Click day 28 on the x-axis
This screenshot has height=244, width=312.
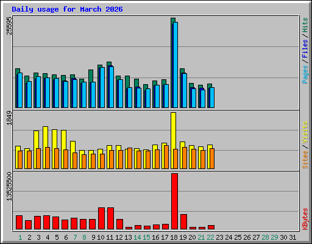click(265, 237)
